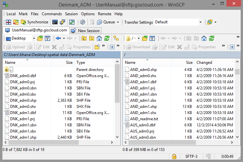Select file DNK_adm1.dbf
243x162 pixels.
[x=59, y=113]
